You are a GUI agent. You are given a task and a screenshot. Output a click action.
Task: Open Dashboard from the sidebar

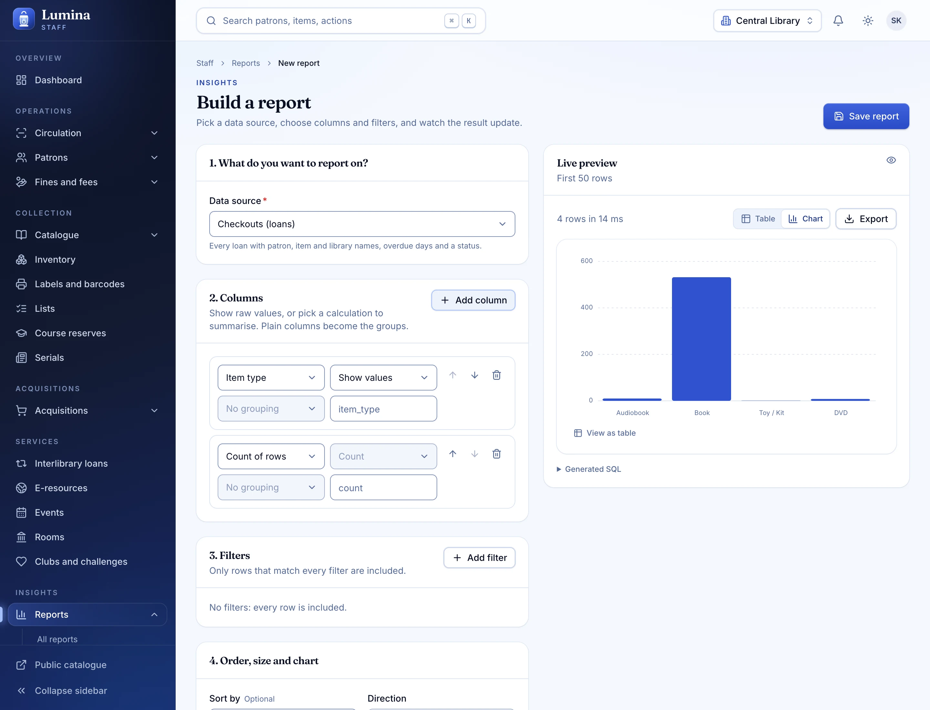click(88, 80)
